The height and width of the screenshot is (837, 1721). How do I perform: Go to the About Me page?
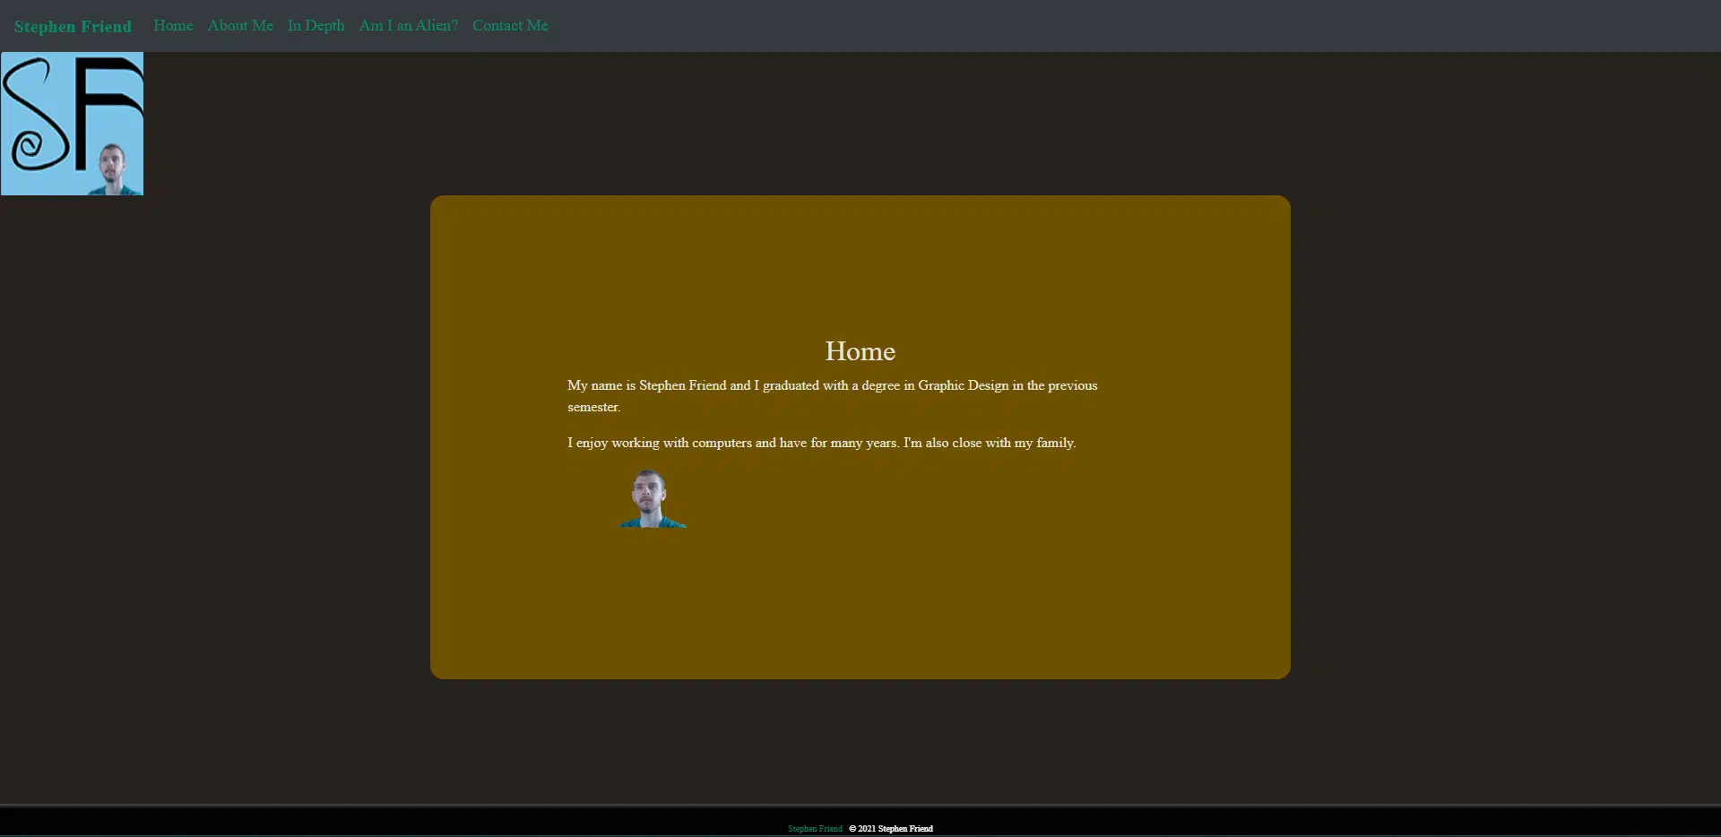(x=240, y=26)
